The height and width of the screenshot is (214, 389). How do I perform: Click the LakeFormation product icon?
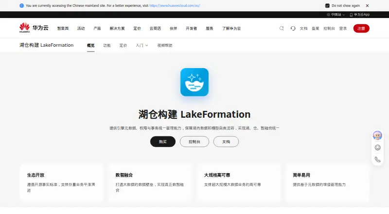194,82
